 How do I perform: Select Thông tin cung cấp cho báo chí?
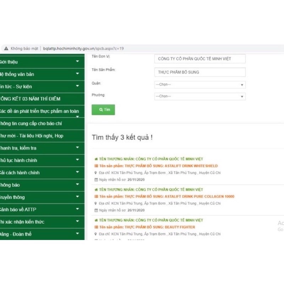[x=42, y=124]
